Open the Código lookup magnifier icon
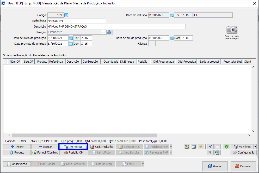Screen dimensions: 259x173 click(x=66, y=15)
